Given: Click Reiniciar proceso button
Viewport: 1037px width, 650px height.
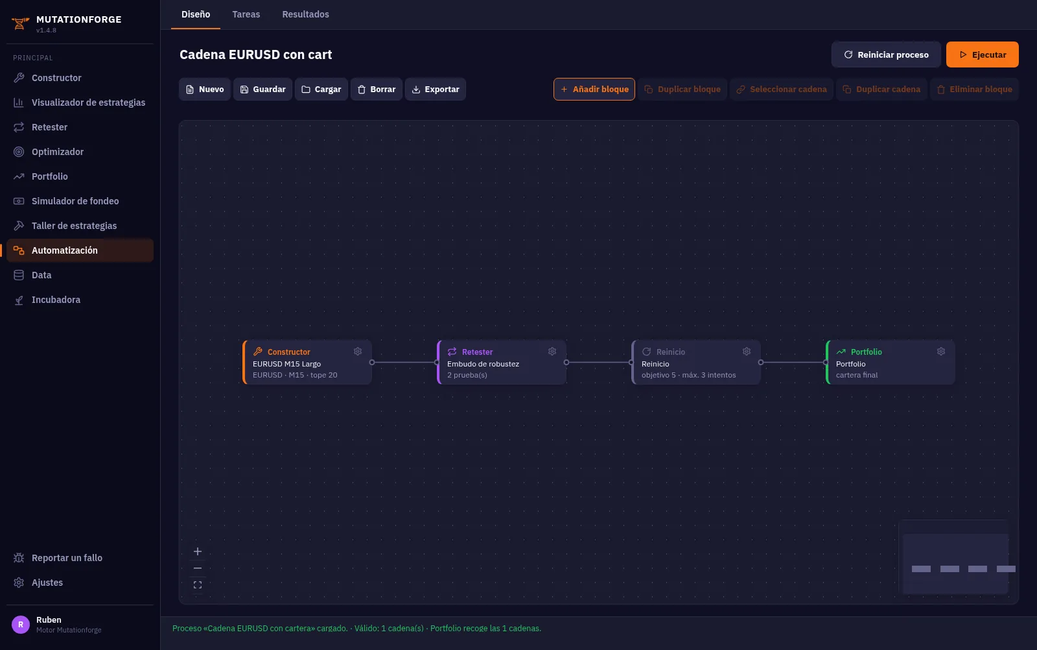Looking at the screenshot, I should click(886, 54).
